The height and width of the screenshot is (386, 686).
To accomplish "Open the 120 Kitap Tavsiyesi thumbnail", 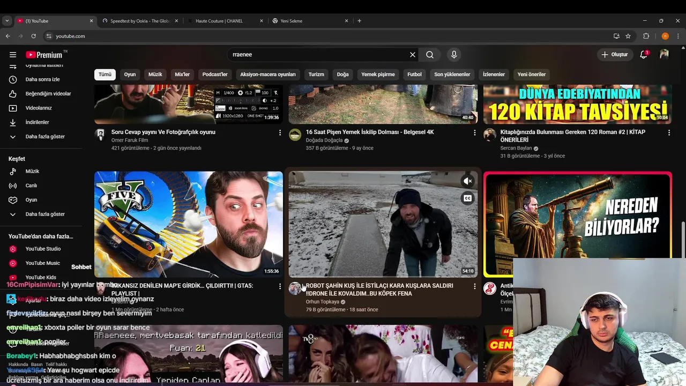I will tap(578, 104).
